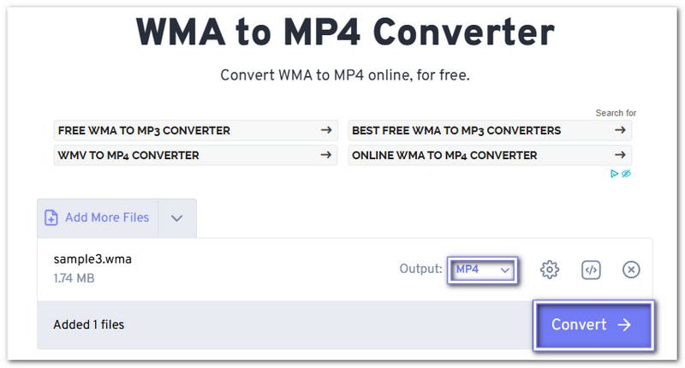Click the arrow beside Best Free WMA to MP3 Converters
This screenshot has width=685, height=368.
[620, 131]
